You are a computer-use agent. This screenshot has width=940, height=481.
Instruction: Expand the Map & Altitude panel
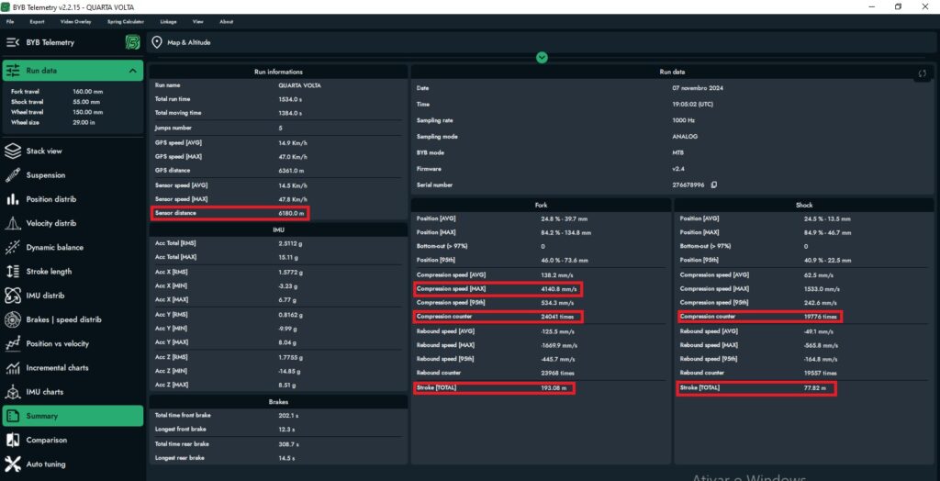tap(542, 58)
